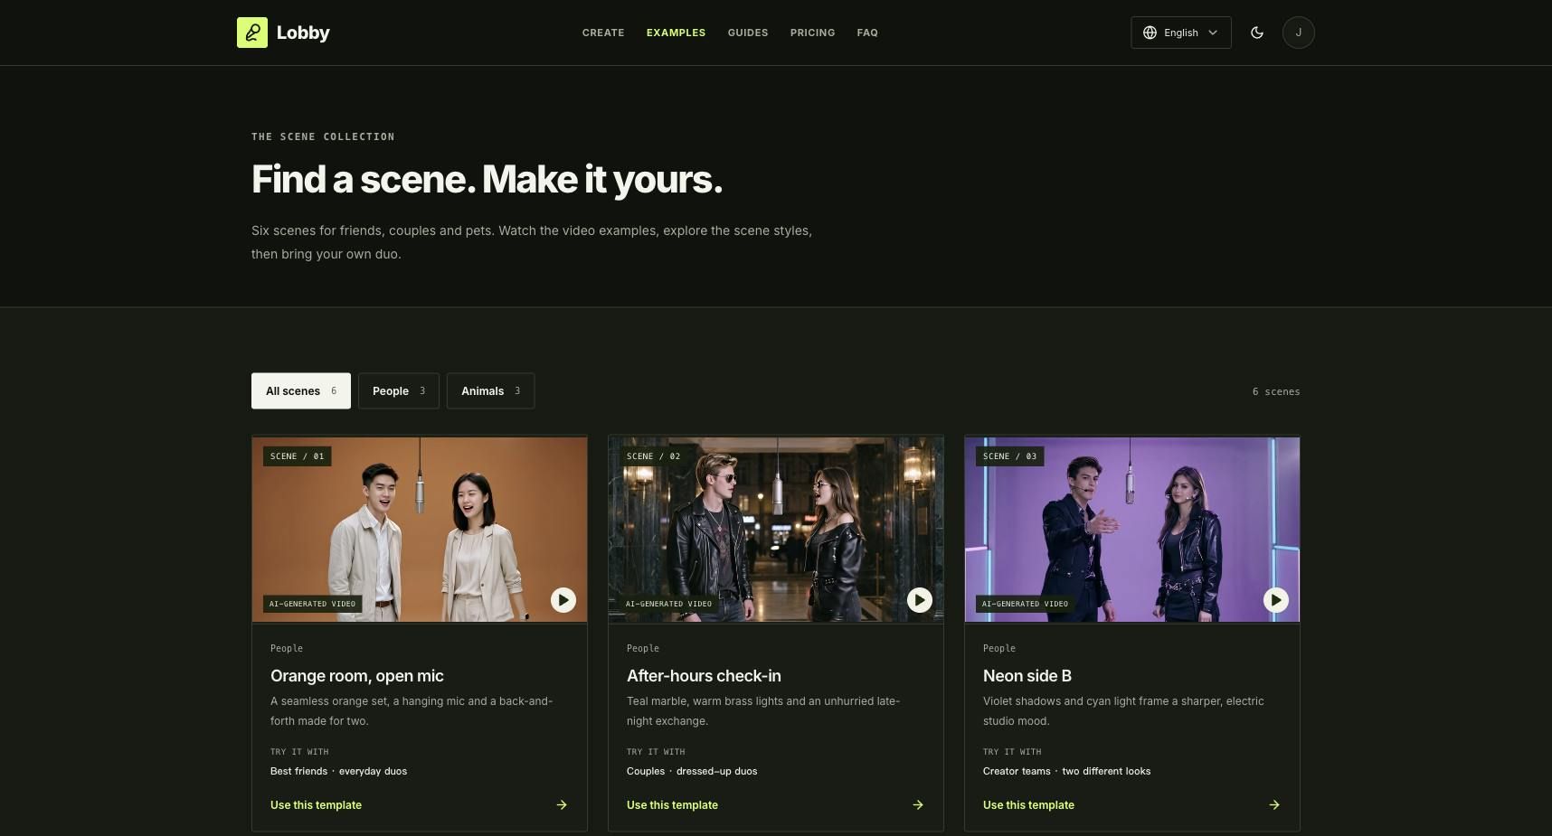Open the Guides nav item
This screenshot has height=836, width=1552.
[748, 33]
